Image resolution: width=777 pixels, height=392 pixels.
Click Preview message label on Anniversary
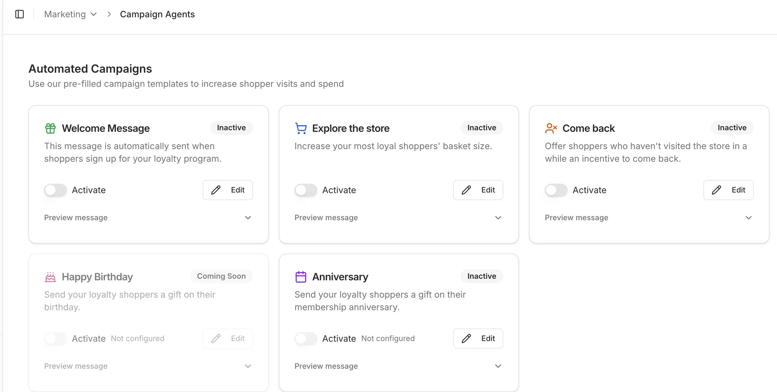pos(326,366)
